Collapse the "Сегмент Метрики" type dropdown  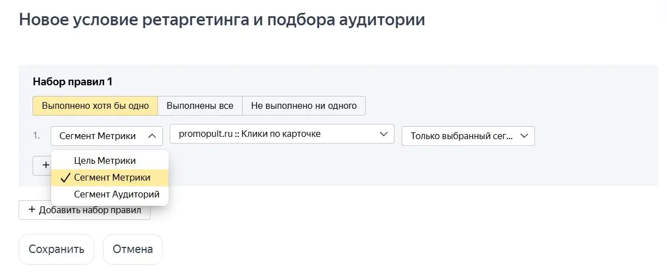point(106,136)
